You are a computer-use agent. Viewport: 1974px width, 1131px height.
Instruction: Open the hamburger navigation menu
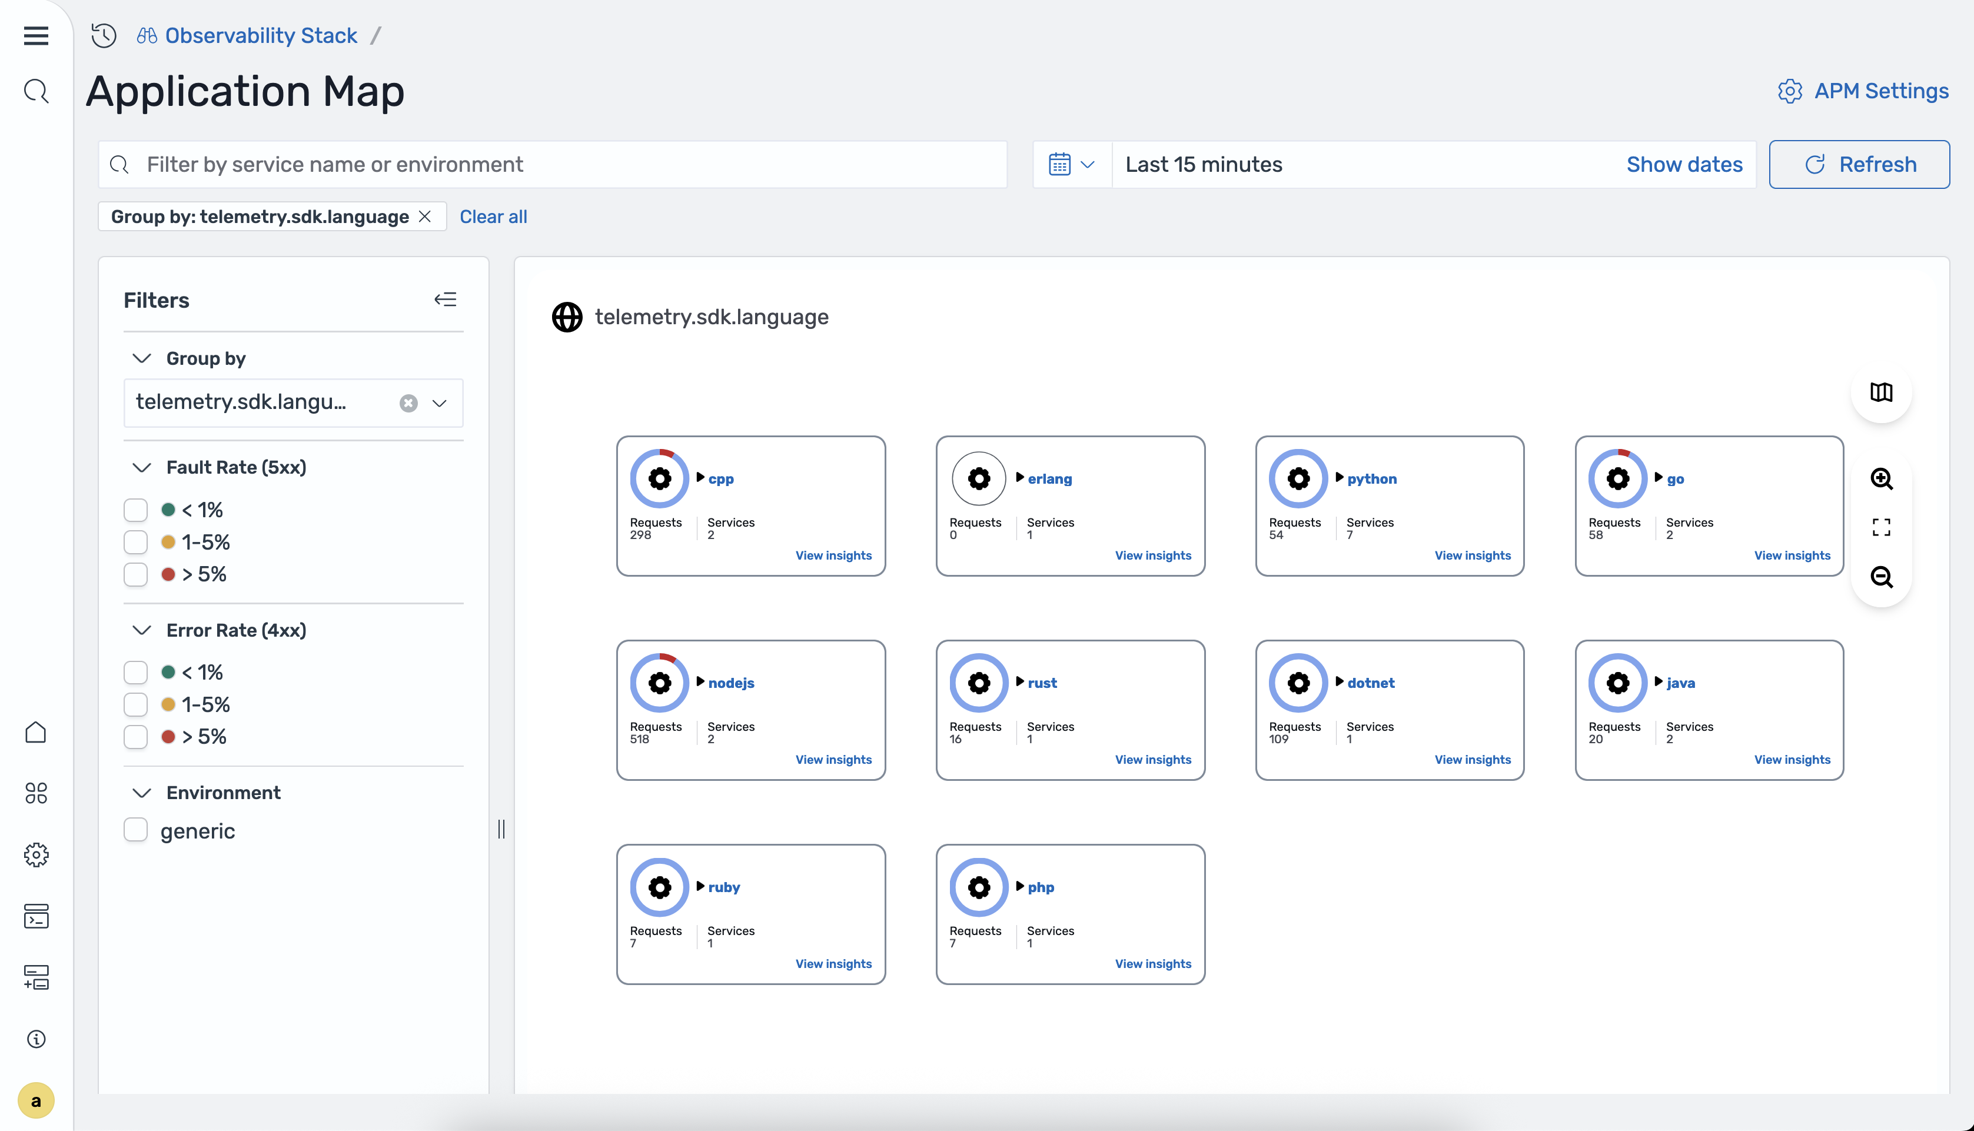click(36, 36)
